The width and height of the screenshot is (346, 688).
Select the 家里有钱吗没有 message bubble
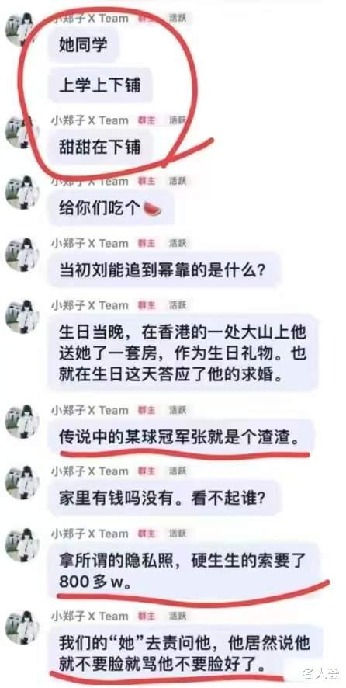163,498
